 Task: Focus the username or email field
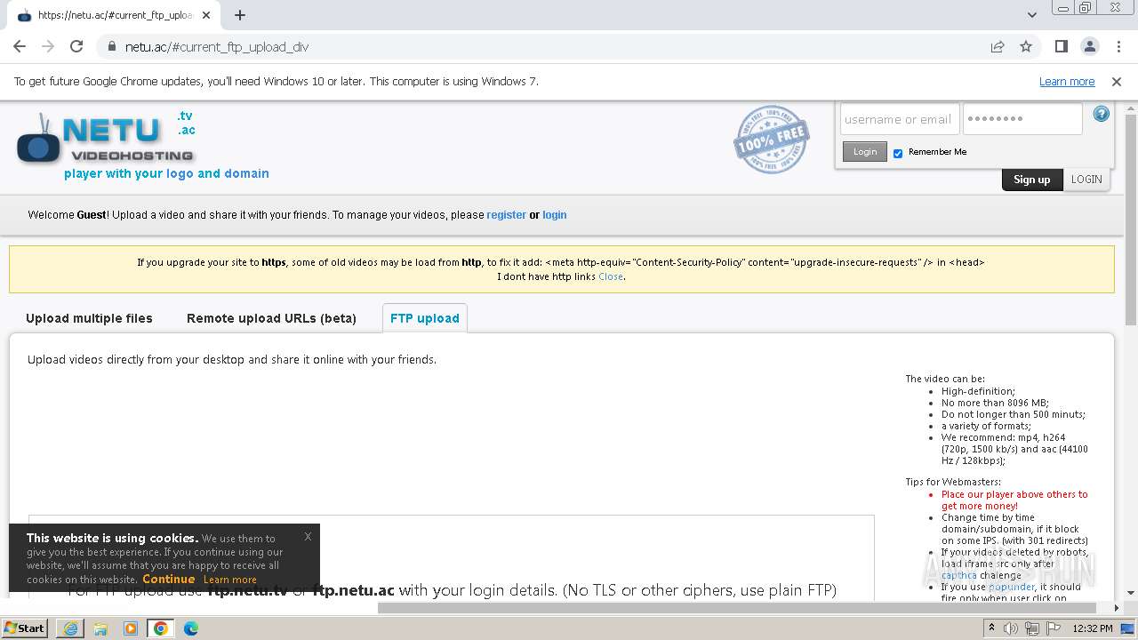[899, 119]
